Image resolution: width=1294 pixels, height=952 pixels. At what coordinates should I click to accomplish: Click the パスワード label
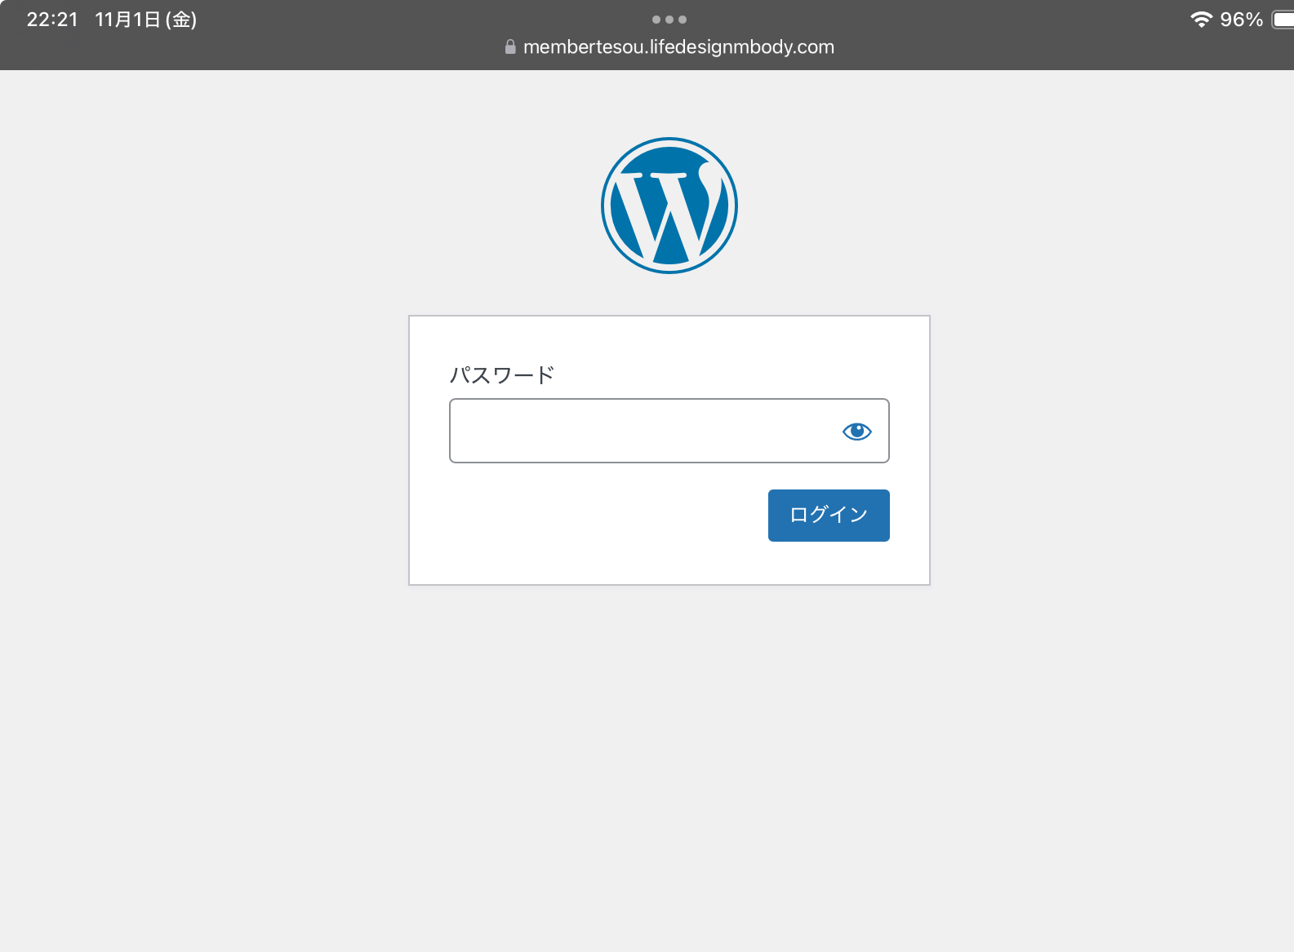point(502,375)
